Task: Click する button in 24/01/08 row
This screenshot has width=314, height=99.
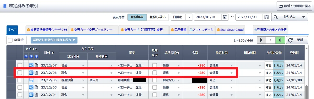Action: [x=269, y=80]
